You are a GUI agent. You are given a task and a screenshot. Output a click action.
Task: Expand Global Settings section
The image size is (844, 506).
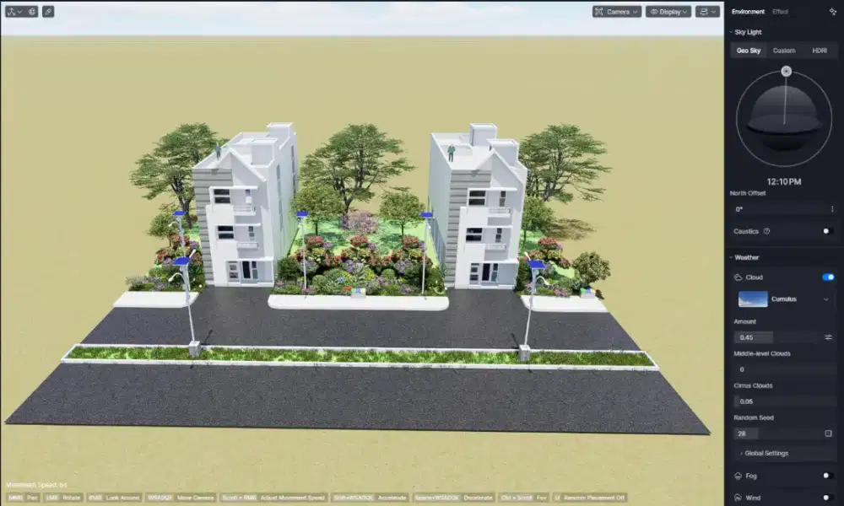click(765, 453)
